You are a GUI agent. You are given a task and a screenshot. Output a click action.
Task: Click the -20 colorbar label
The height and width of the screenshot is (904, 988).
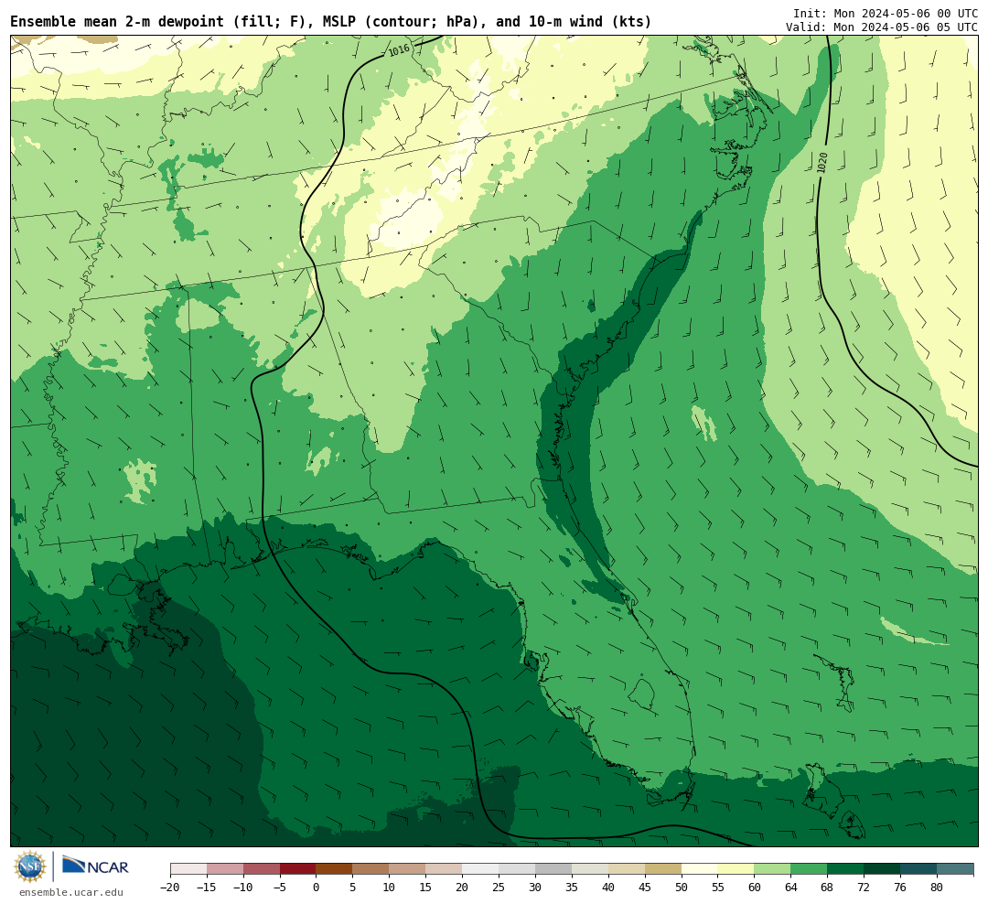170,888
